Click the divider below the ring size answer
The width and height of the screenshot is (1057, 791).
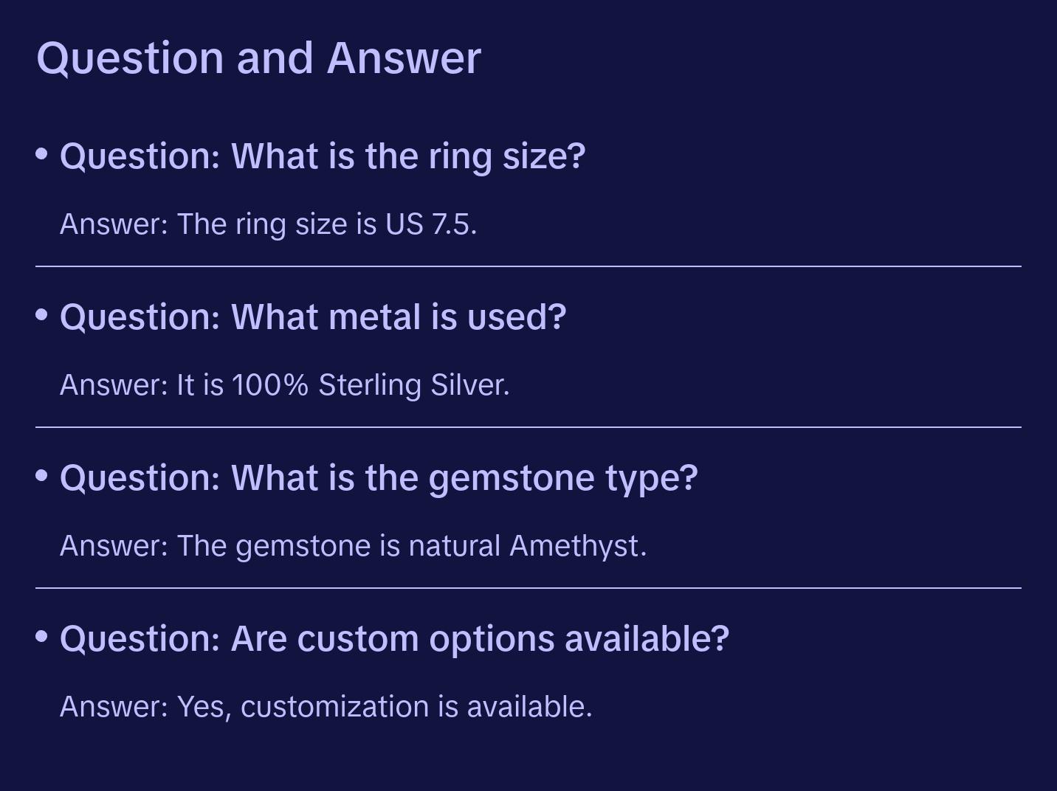point(528,266)
